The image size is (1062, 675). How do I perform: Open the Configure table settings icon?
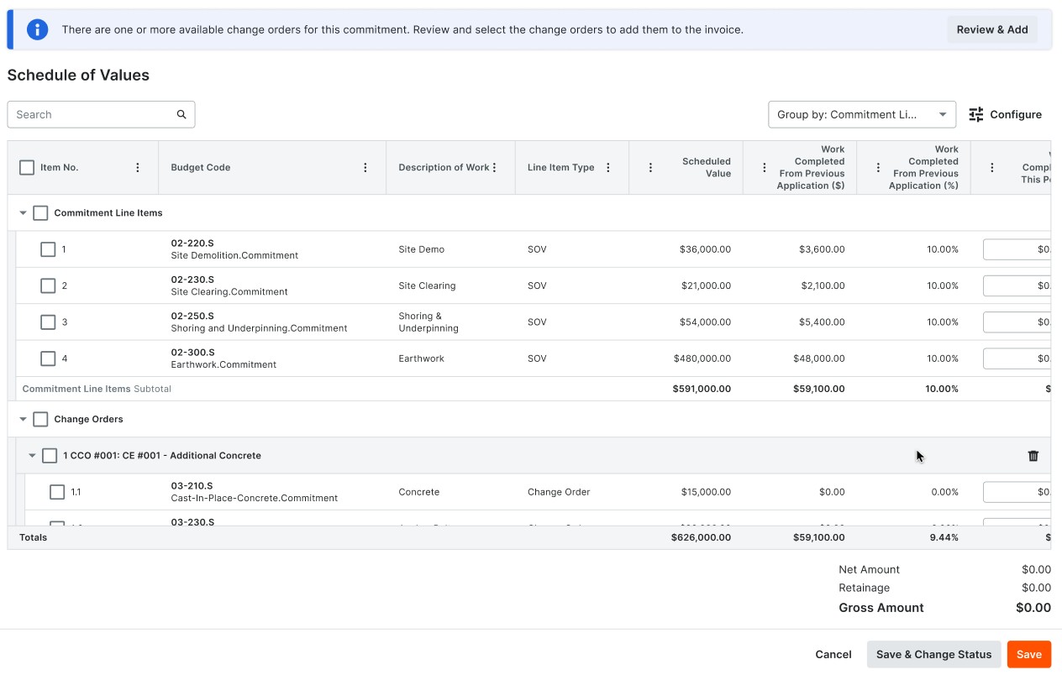[x=976, y=115]
